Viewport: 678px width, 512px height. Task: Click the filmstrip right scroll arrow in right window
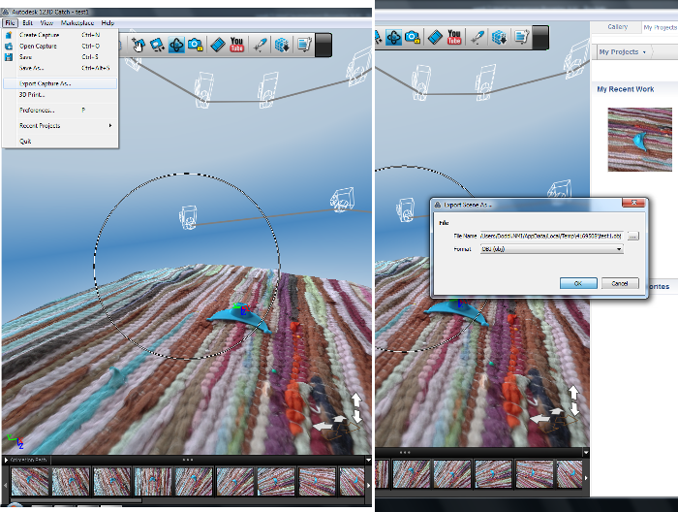586,478
